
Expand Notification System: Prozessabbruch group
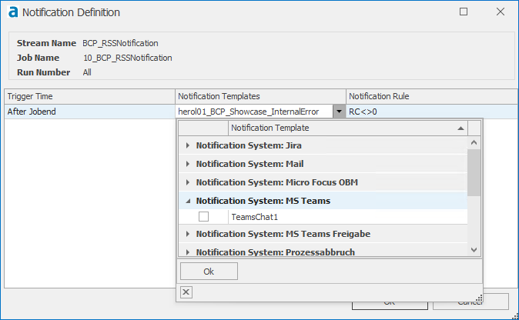(188, 252)
